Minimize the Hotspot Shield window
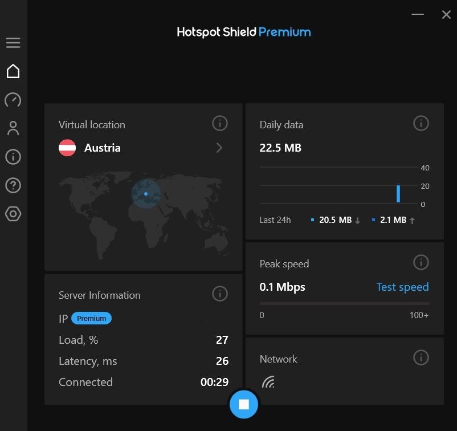 click(x=417, y=14)
